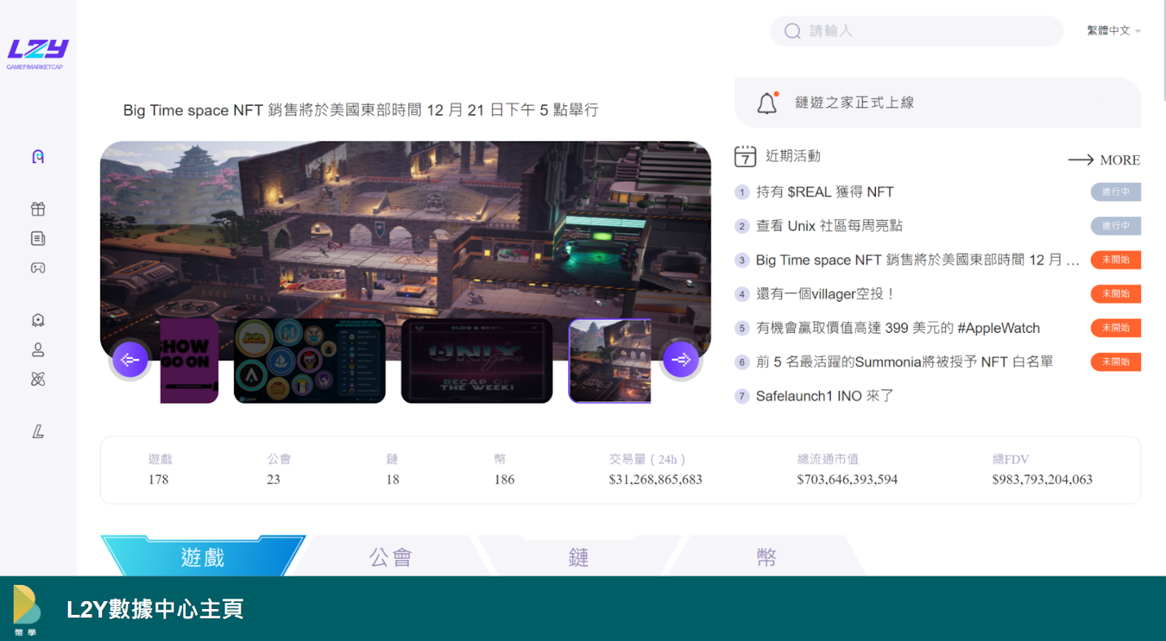Switch to the 幣 tab
Image resolution: width=1166 pixels, height=641 pixels.
[767, 557]
